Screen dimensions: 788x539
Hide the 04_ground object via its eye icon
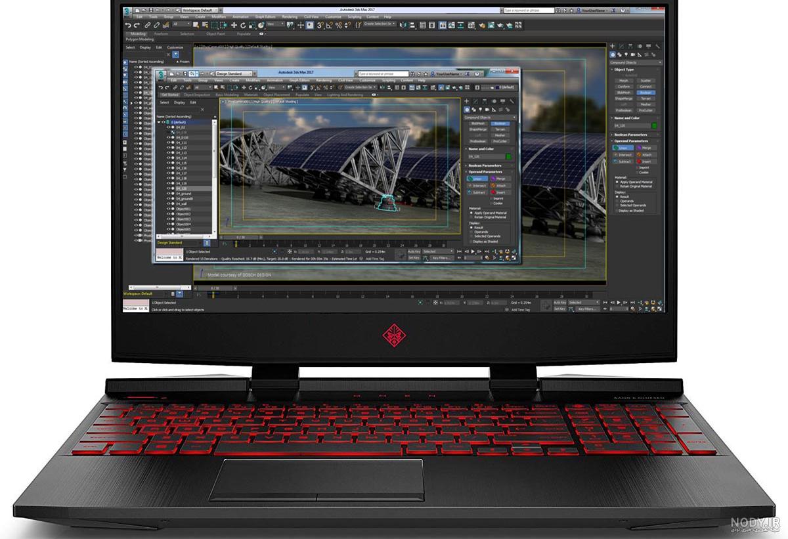click(169, 194)
